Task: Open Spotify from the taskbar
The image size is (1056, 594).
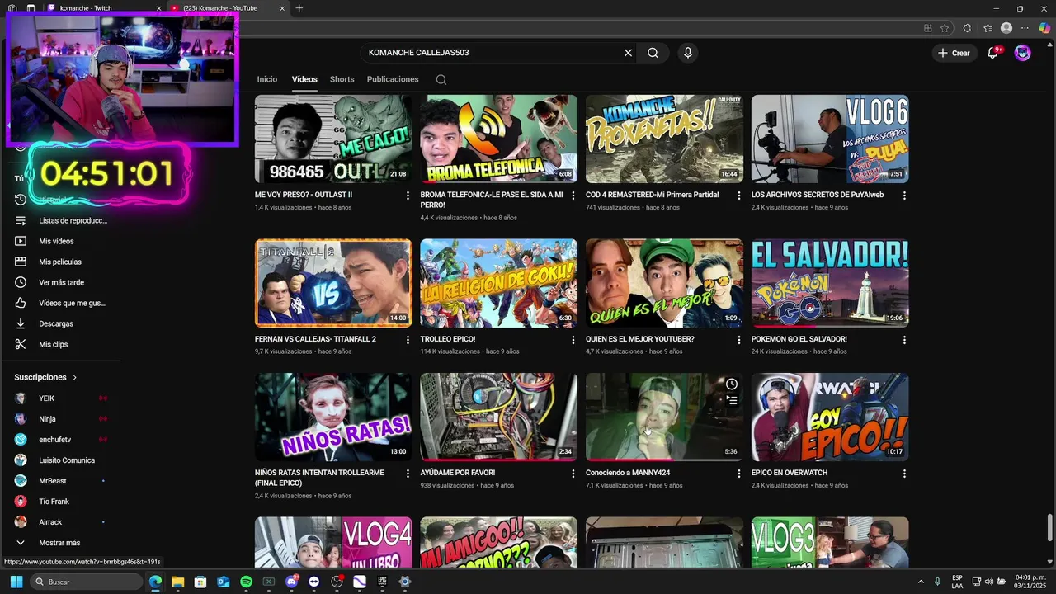Action: pyautogui.click(x=246, y=582)
